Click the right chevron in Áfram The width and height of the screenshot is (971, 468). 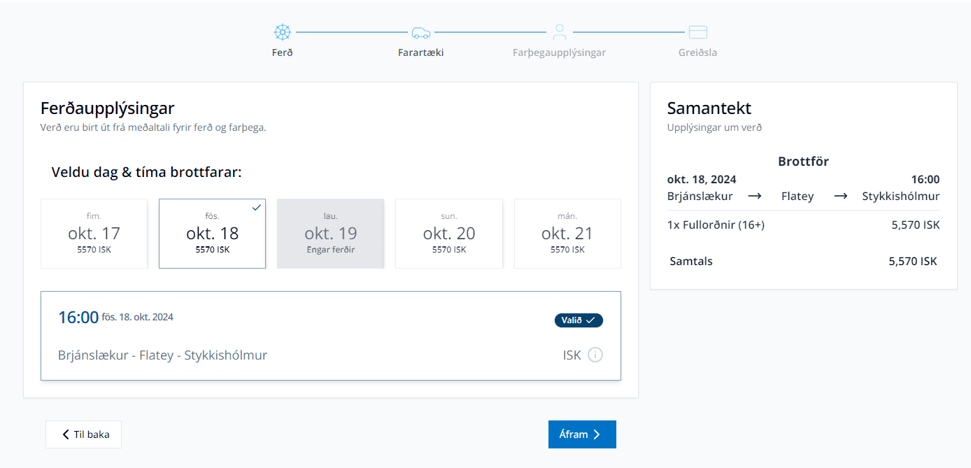(597, 434)
